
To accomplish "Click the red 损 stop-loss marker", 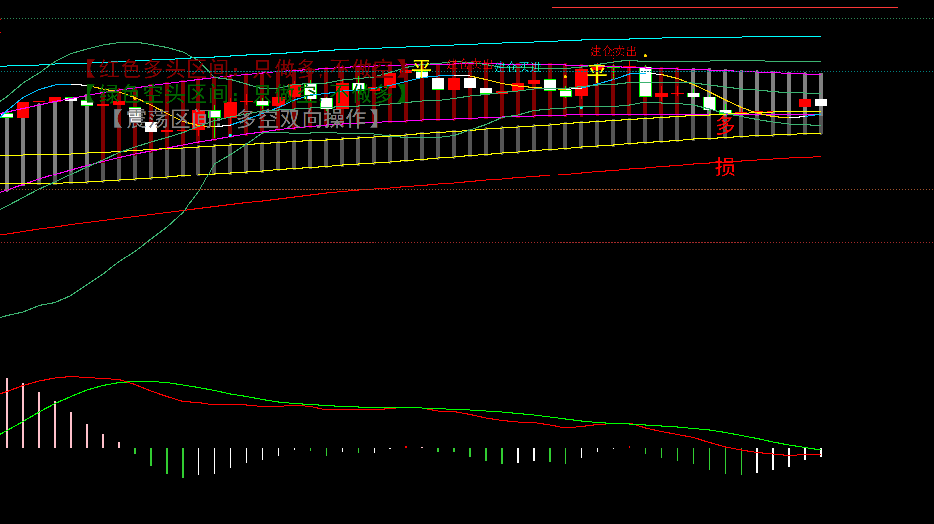I will [x=725, y=167].
